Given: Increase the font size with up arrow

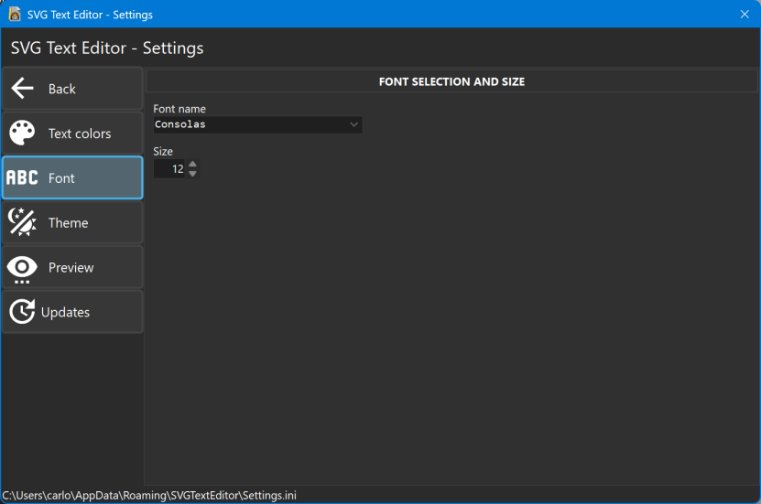Looking at the screenshot, I should tap(192, 164).
